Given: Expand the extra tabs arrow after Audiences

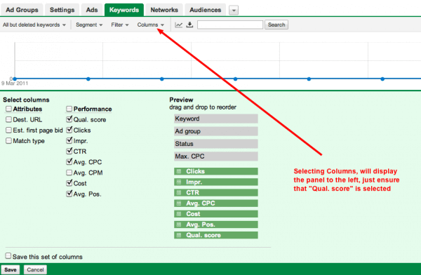Looking at the screenshot, I should click(234, 11).
